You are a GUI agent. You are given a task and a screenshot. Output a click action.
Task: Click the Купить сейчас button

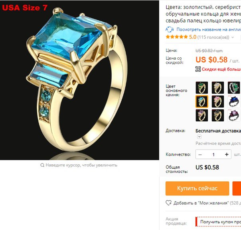coord(198,188)
